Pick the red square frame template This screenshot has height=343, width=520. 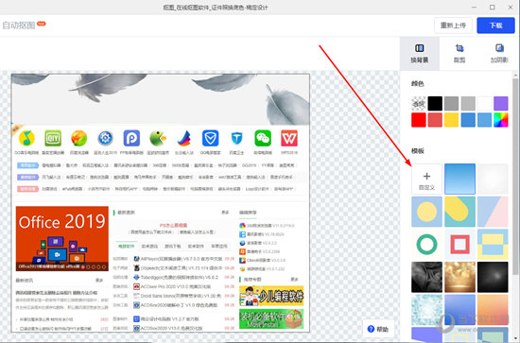click(x=459, y=244)
